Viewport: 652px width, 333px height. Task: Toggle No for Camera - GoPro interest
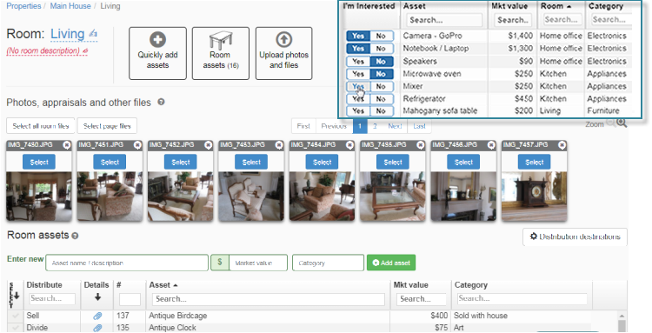pyautogui.click(x=382, y=36)
